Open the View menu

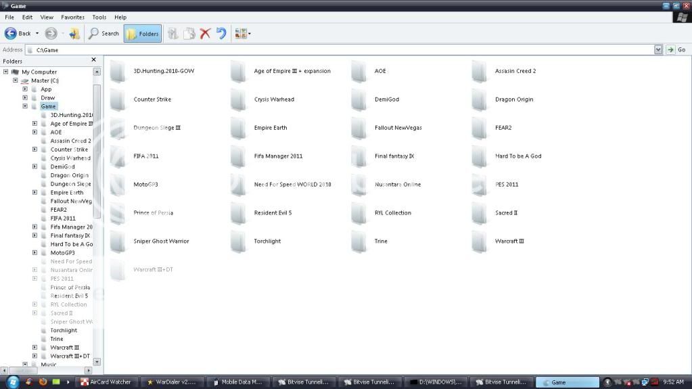[x=47, y=17]
